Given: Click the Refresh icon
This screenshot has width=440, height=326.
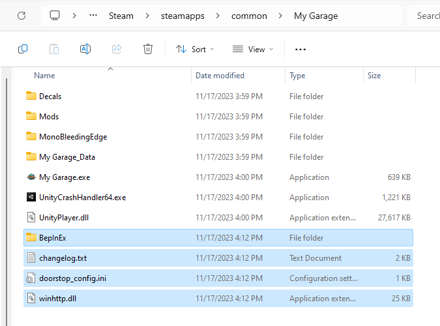Looking at the screenshot, I should coord(22,16).
